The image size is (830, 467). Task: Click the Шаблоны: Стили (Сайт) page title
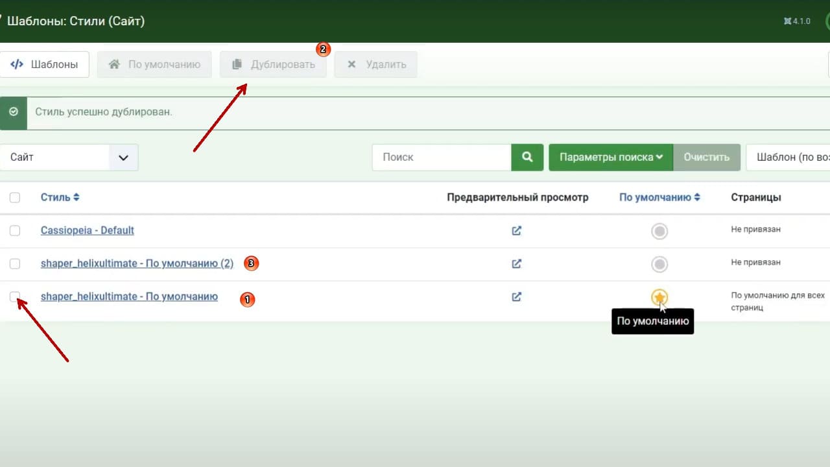(76, 21)
